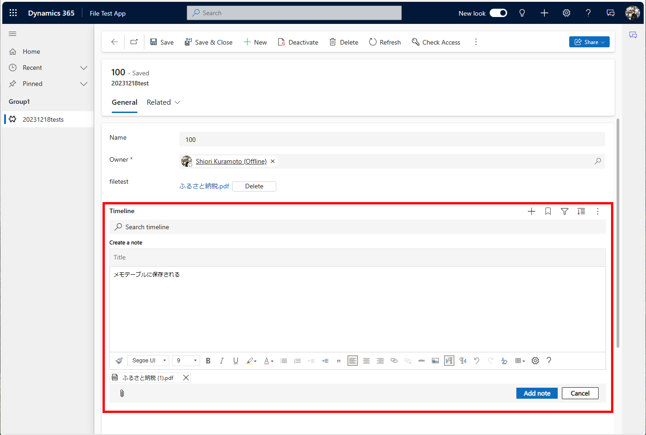Click the format painter brush in editor
Viewport: 646px width, 435px height.
click(119, 361)
